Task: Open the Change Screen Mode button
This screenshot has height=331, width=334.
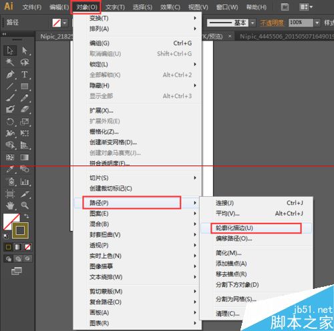Action: pos(17,271)
